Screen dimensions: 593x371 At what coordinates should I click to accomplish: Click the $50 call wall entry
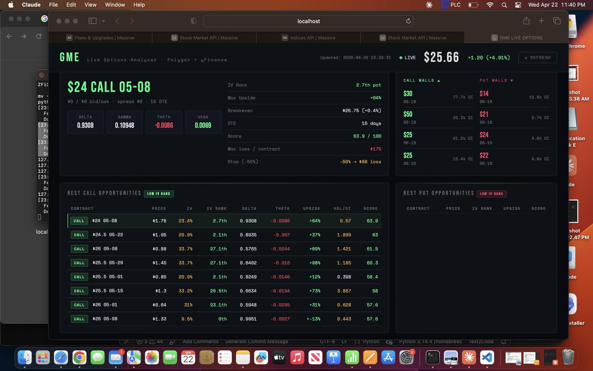tap(438, 117)
